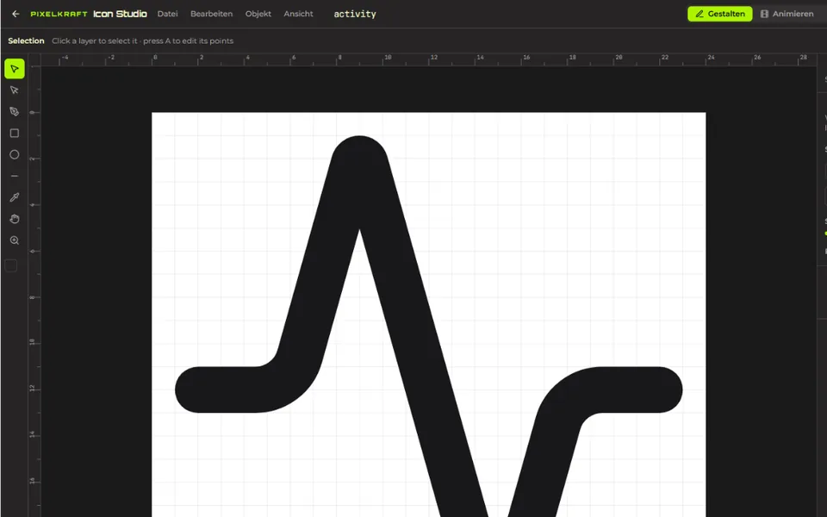This screenshot has width=827, height=517.
Task: Open the Objekt menu
Action: (258, 14)
